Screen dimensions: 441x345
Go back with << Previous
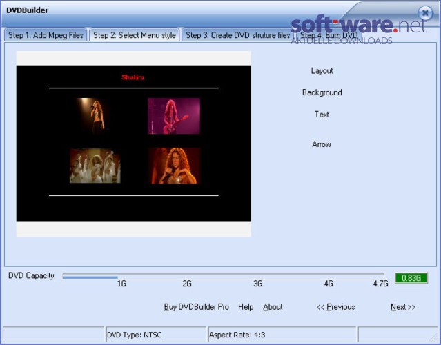click(x=335, y=307)
